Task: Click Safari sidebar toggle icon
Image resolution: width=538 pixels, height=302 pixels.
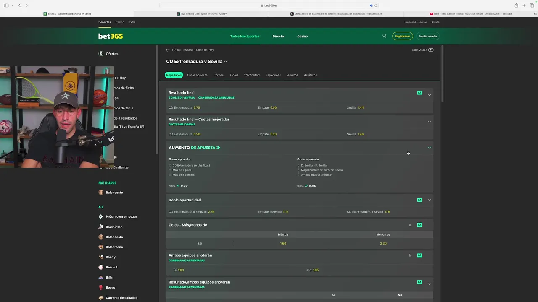Action: 6,5
